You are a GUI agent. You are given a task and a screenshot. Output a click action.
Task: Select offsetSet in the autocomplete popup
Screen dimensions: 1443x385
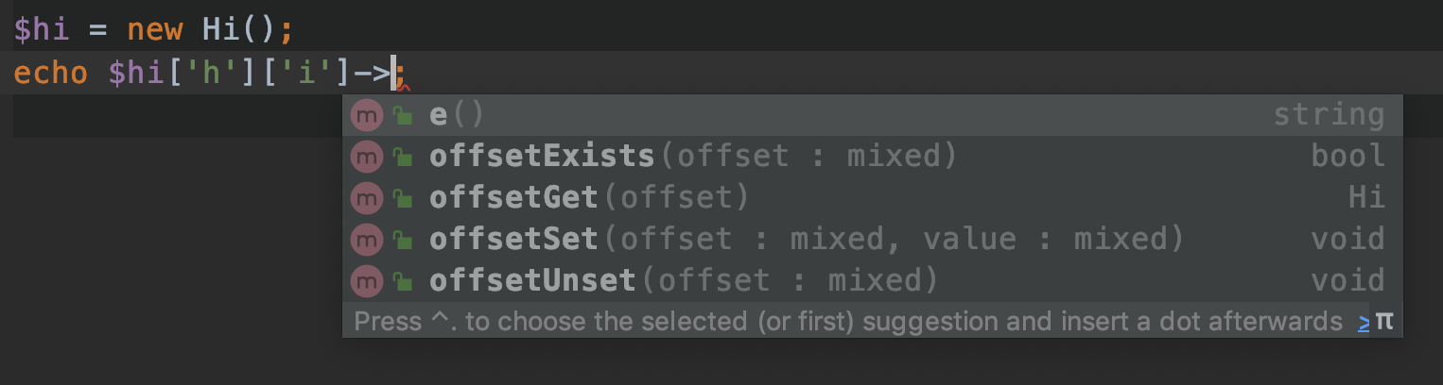click(513, 239)
